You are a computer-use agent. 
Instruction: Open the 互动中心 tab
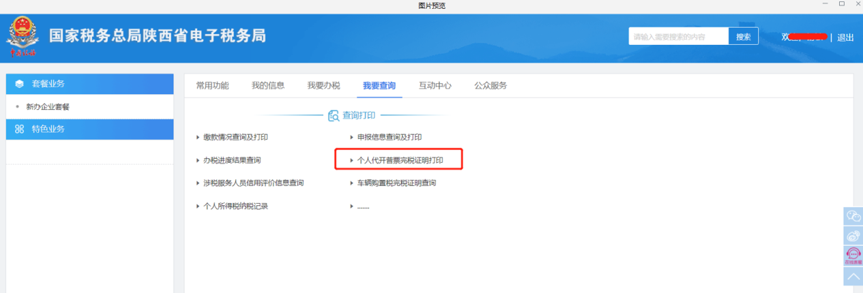(x=435, y=86)
